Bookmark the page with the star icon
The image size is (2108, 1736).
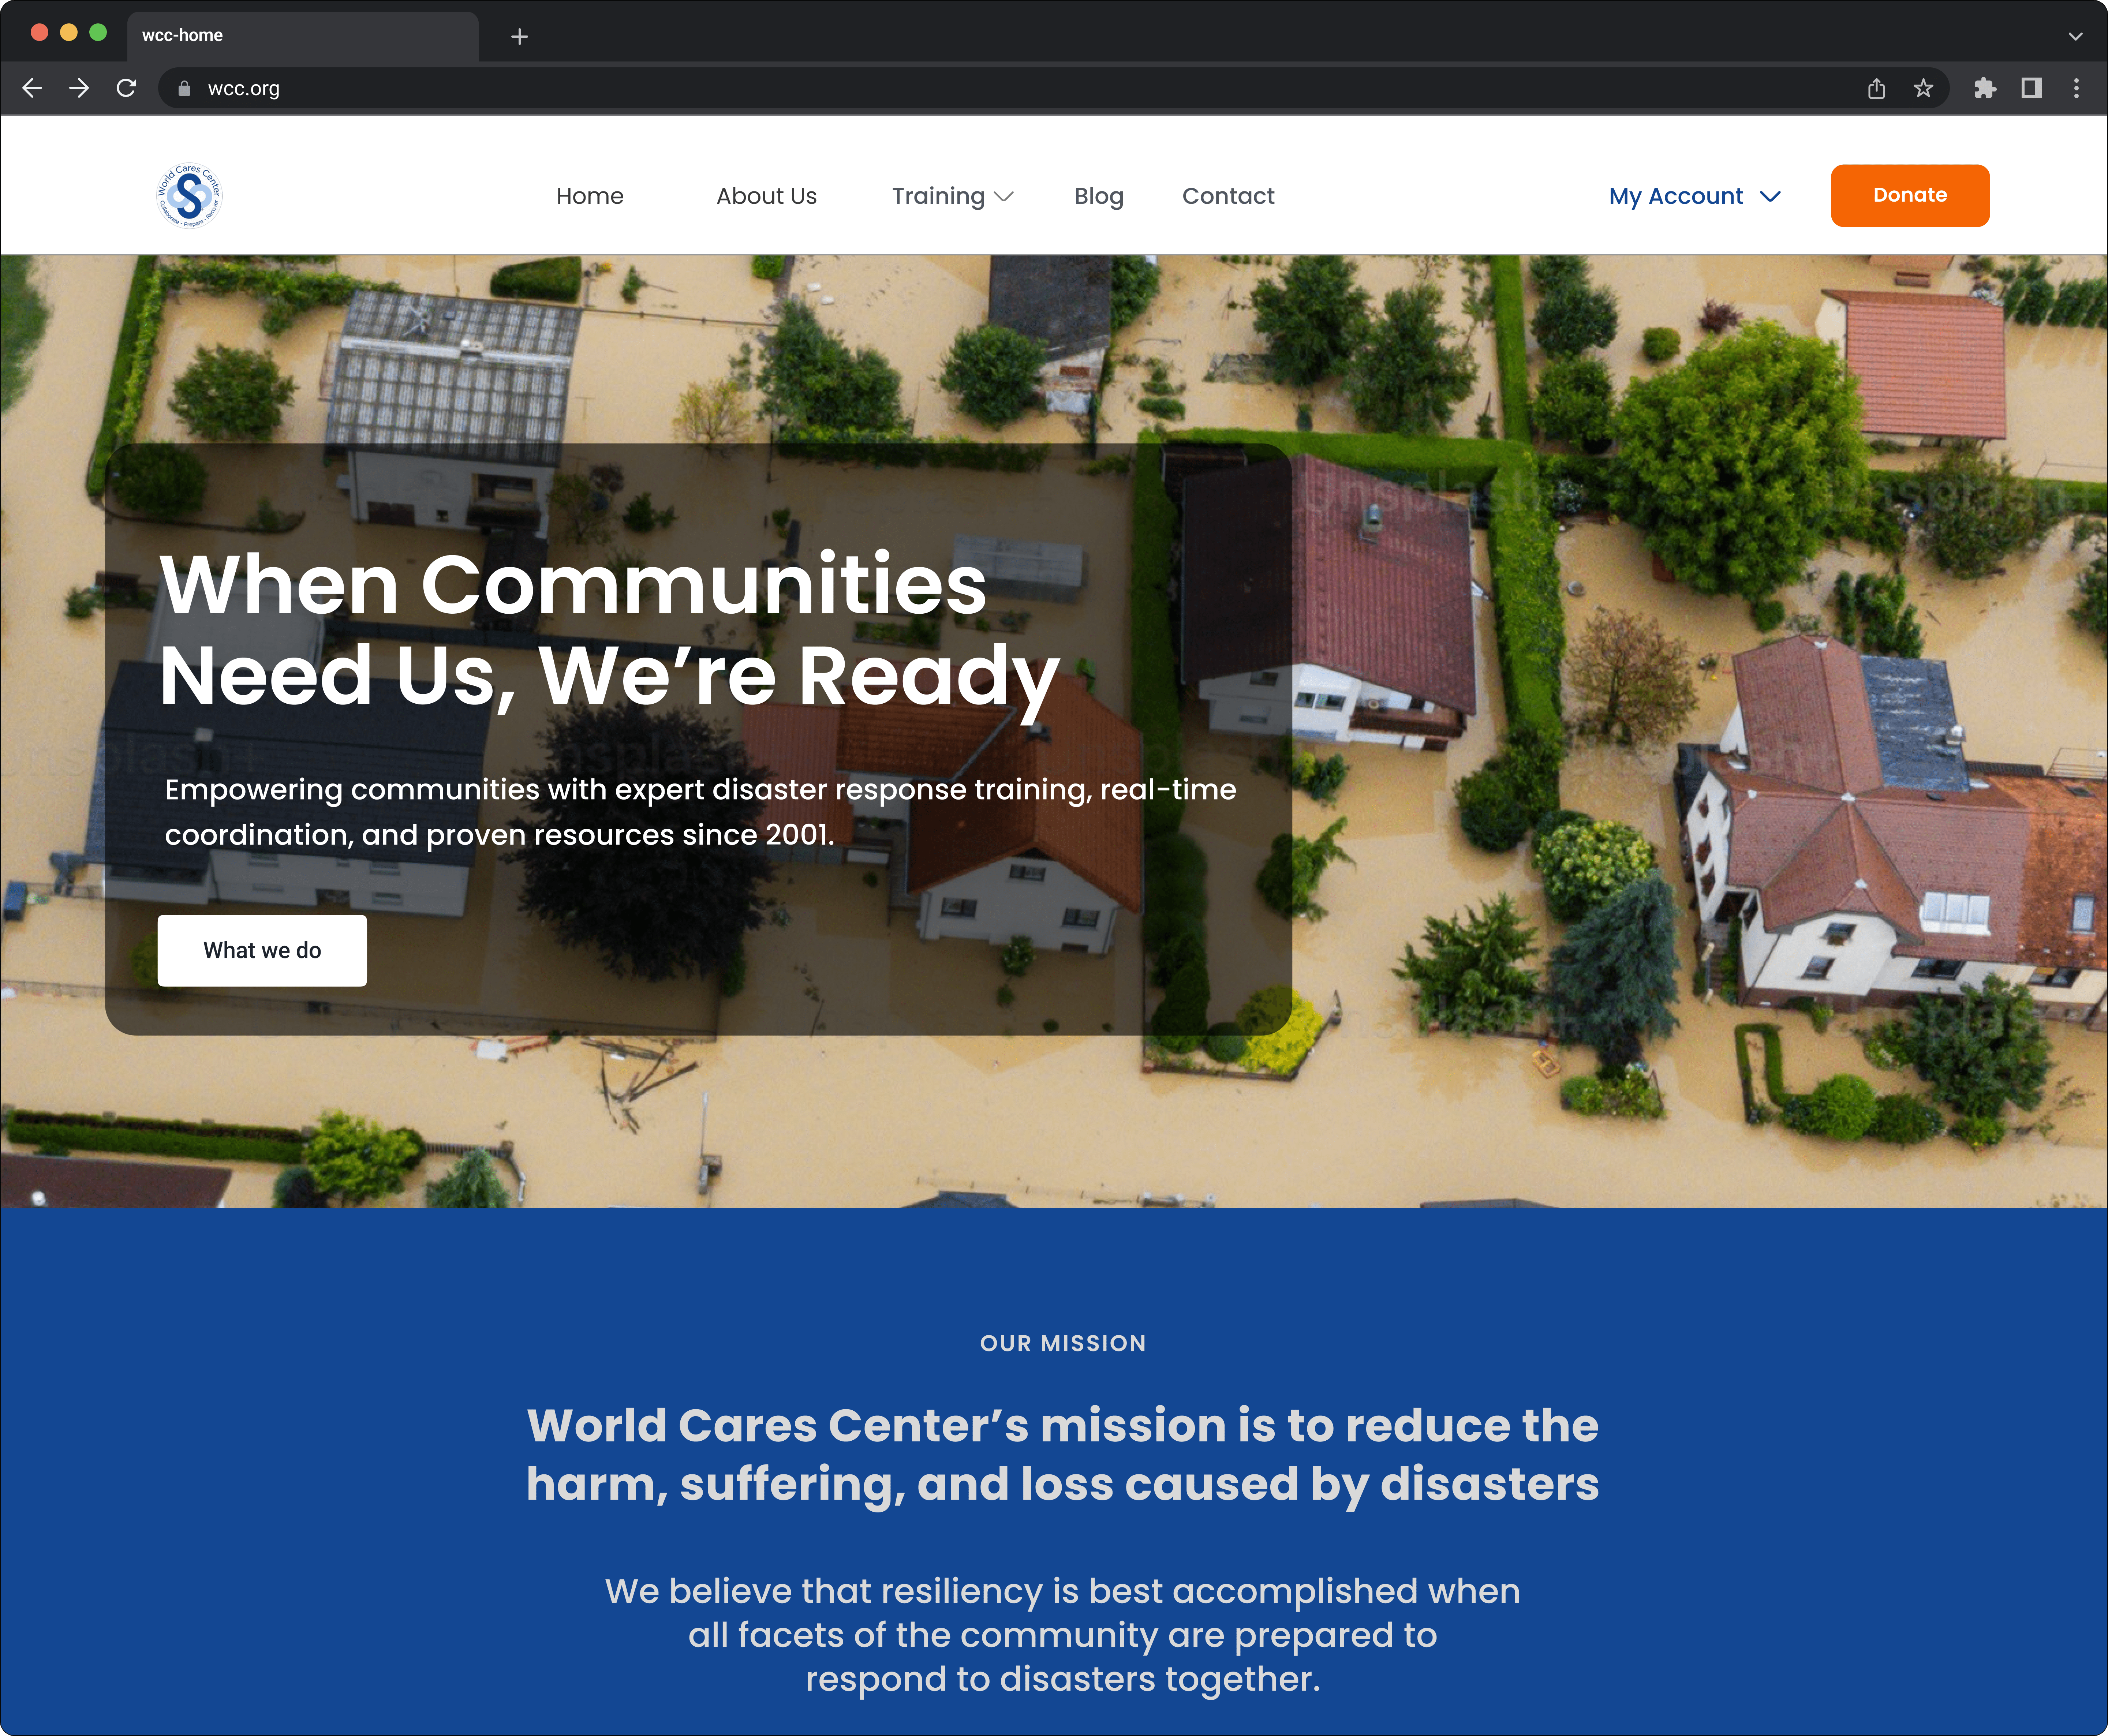tap(1923, 88)
